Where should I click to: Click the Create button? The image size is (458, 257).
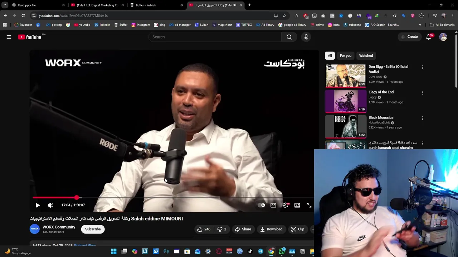coord(409,37)
